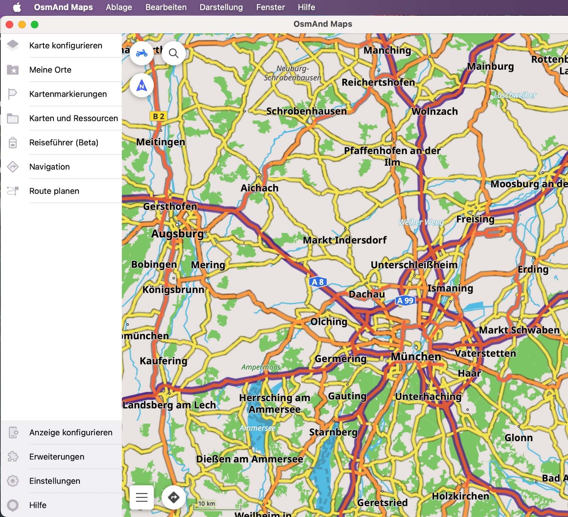Select Karte konfigurieren in the sidebar
Image resolution: width=568 pixels, height=517 pixels.
click(x=61, y=45)
